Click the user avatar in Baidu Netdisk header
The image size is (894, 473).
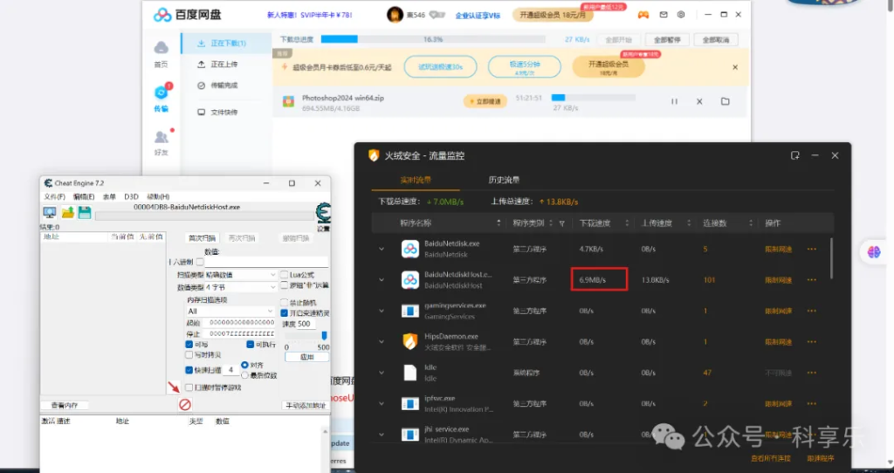tap(395, 15)
